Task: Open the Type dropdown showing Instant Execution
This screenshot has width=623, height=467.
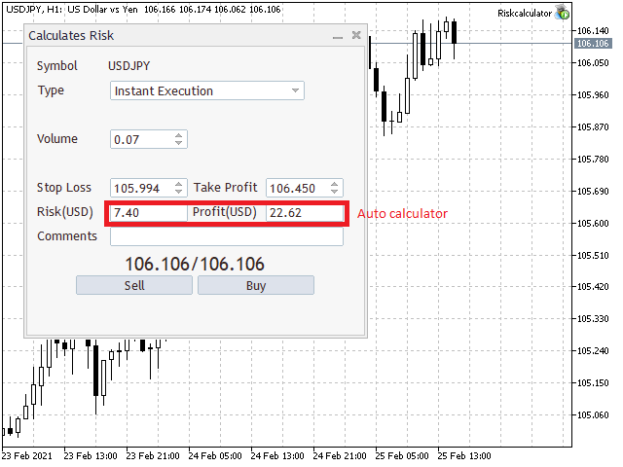Action: click(x=207, y=90)
